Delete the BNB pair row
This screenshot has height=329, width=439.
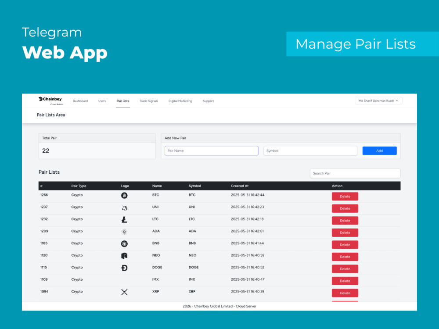(x=345, y=244)
